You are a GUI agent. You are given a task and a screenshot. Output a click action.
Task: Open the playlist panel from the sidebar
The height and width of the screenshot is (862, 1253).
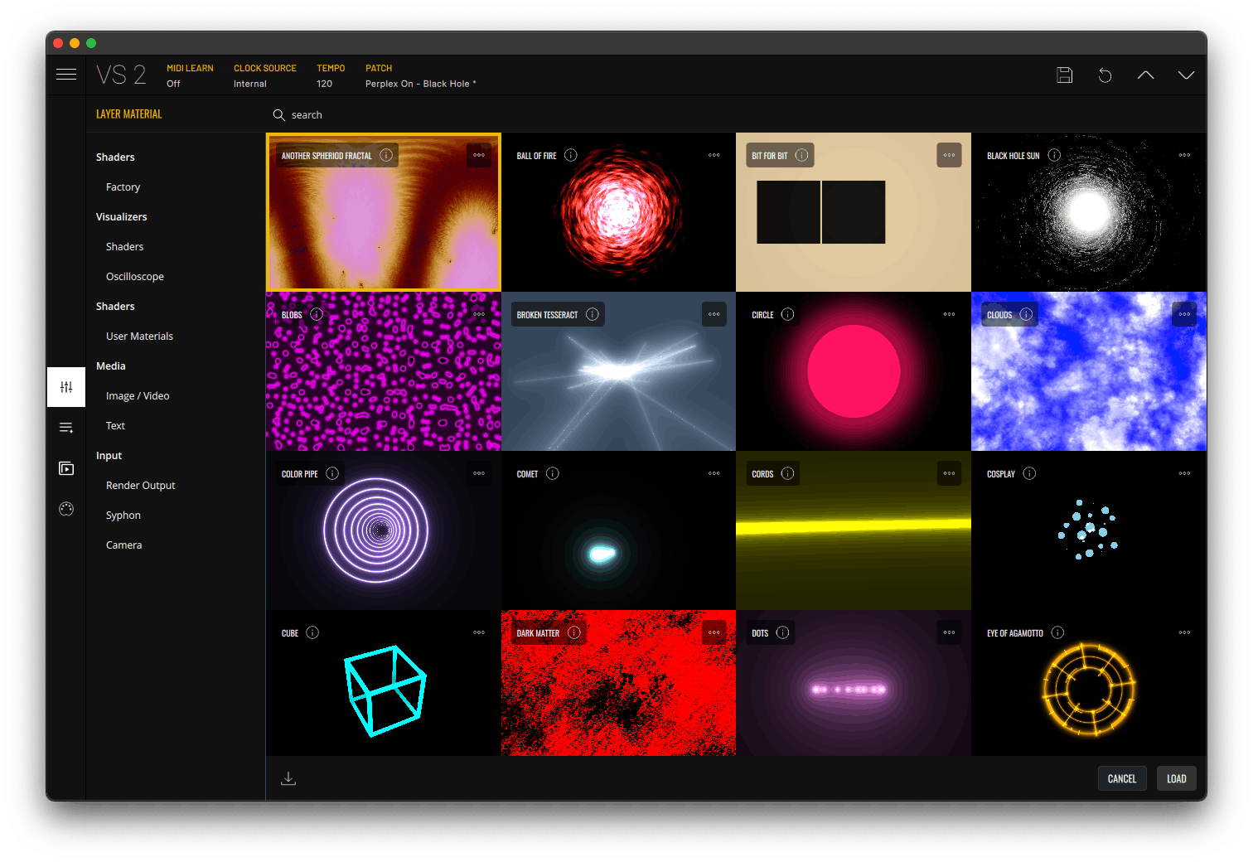point(66,427)
